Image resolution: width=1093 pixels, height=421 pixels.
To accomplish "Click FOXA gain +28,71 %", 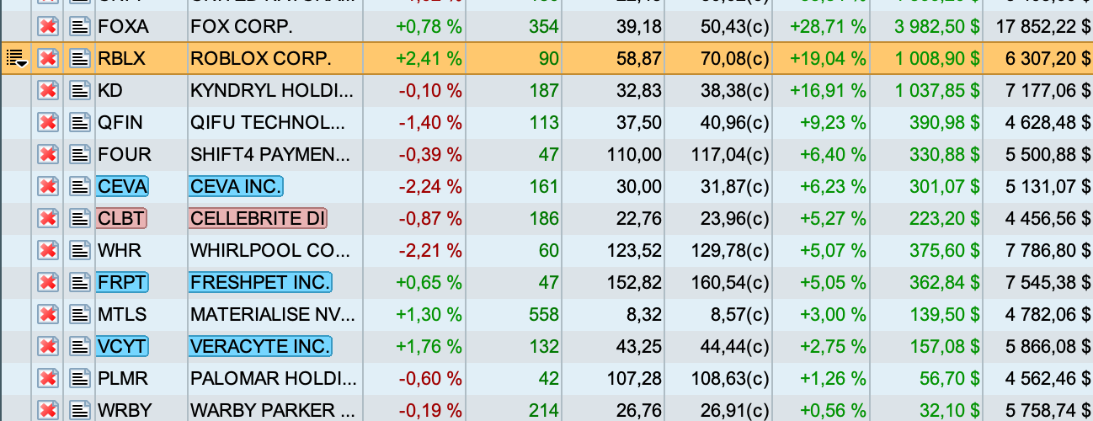I will pos(828,27).
